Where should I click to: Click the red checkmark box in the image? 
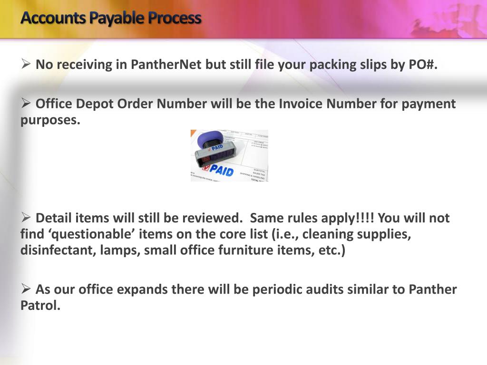(205, 168)
